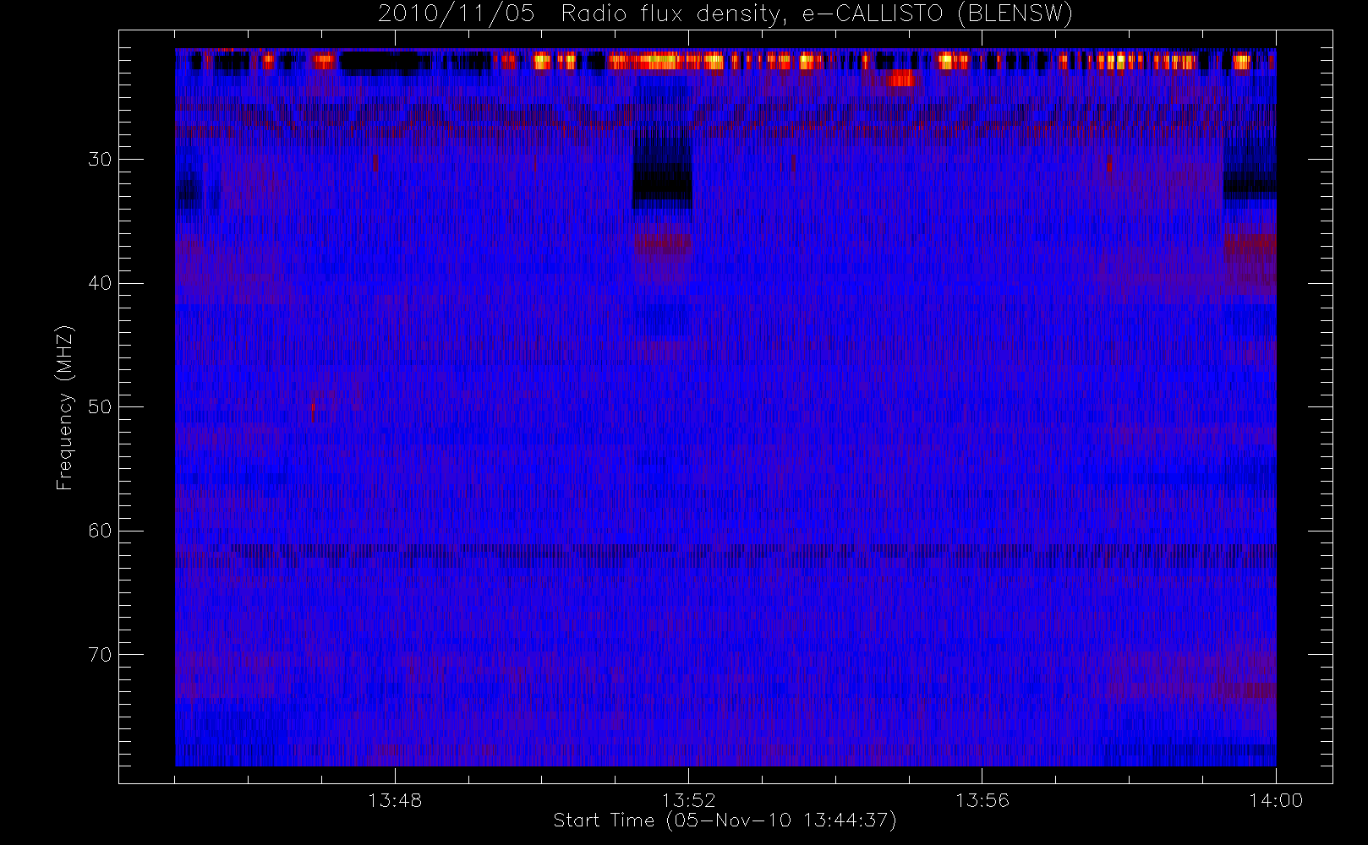The height and width of the screenshot is (845, 1368).
Task: Click the small red burst below the top band
Action: tap(901, 79)
